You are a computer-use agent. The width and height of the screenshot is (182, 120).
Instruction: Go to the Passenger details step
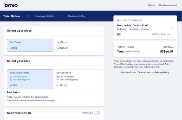44,16
